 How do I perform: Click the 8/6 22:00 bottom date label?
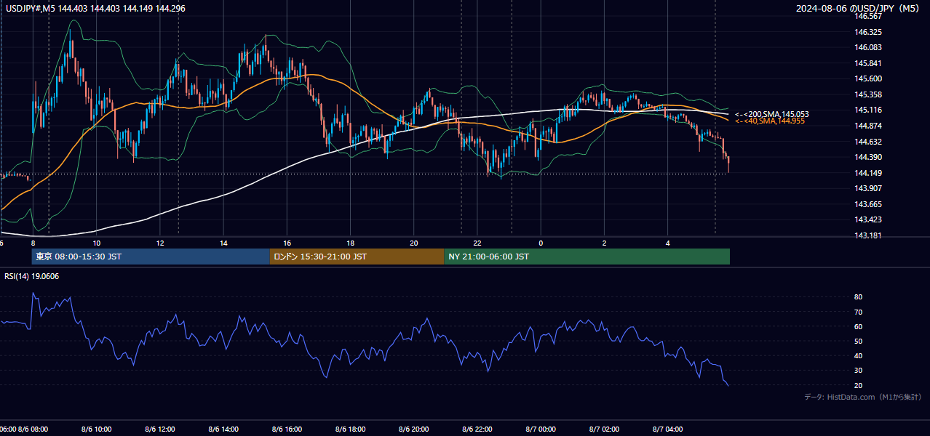pos(477,429)
